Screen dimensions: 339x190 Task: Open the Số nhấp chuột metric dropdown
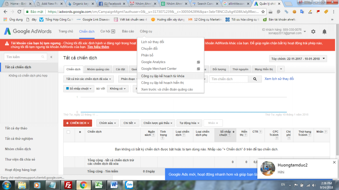(x=79, y=88)
